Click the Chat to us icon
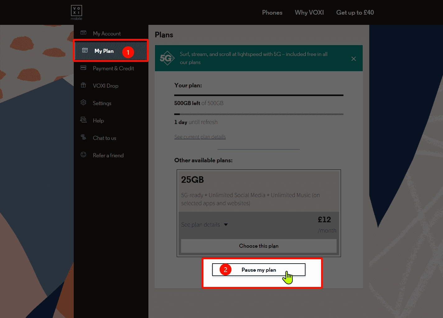 (83, 137)
